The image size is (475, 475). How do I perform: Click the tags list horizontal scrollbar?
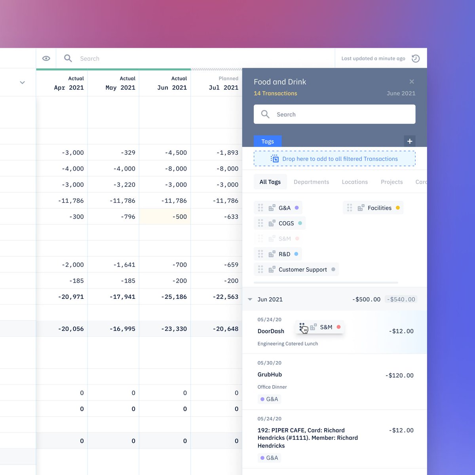click(326, 283)
